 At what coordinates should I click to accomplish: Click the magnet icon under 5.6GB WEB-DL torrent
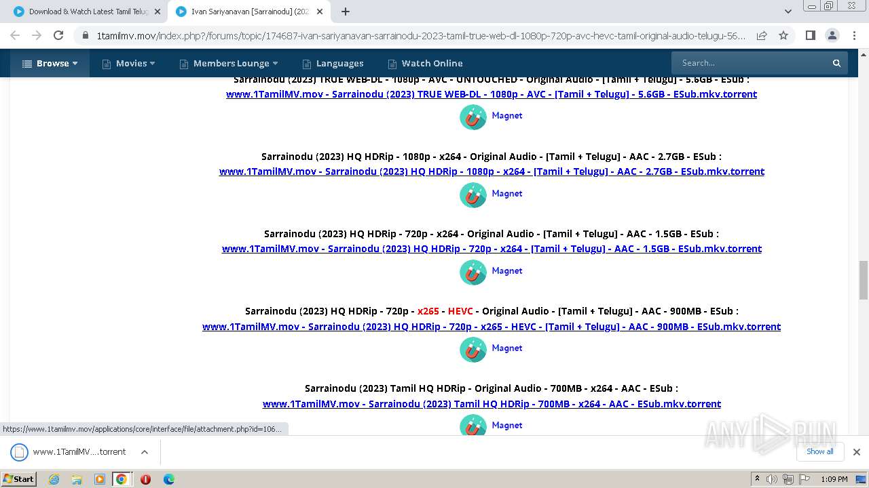(473, 117)
